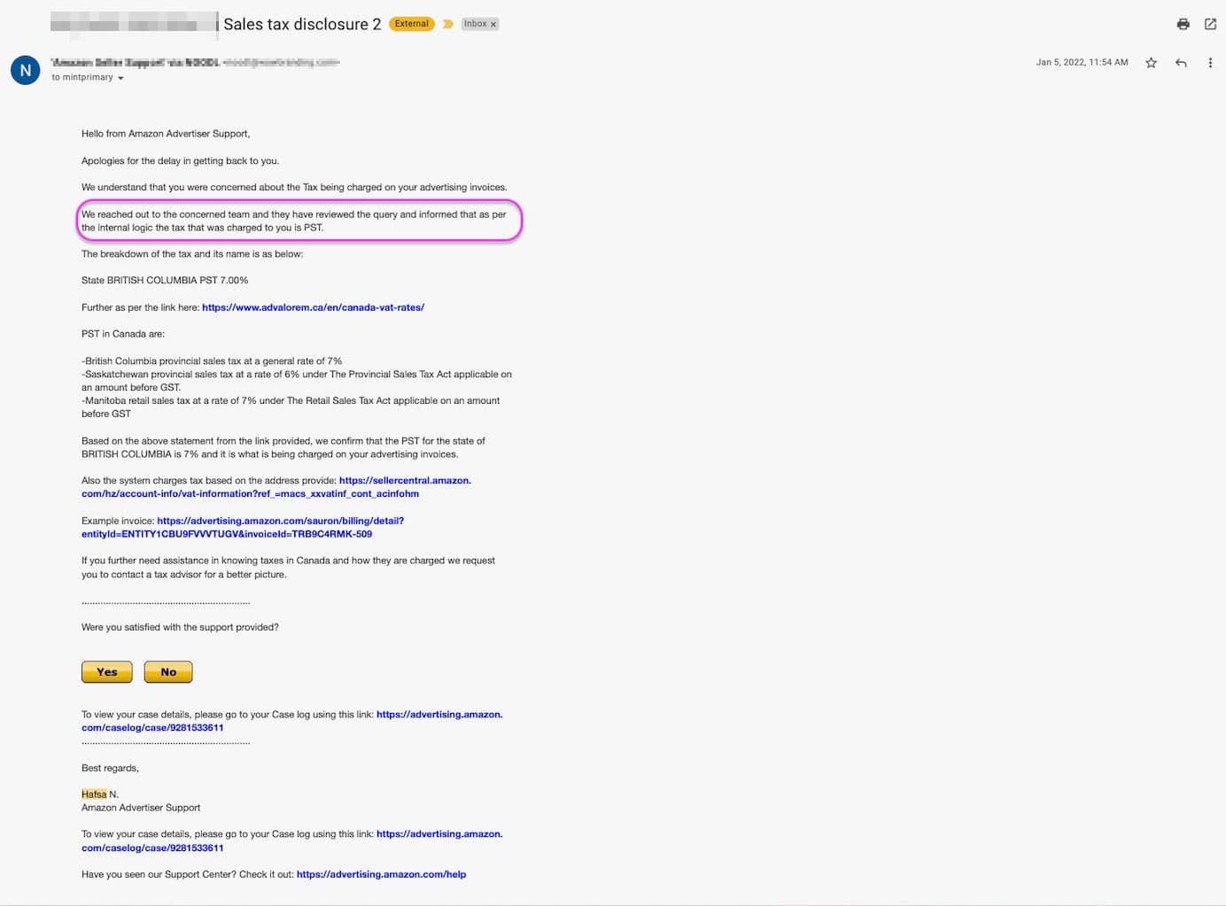Print this email using the printer icon

point(1183,24)
